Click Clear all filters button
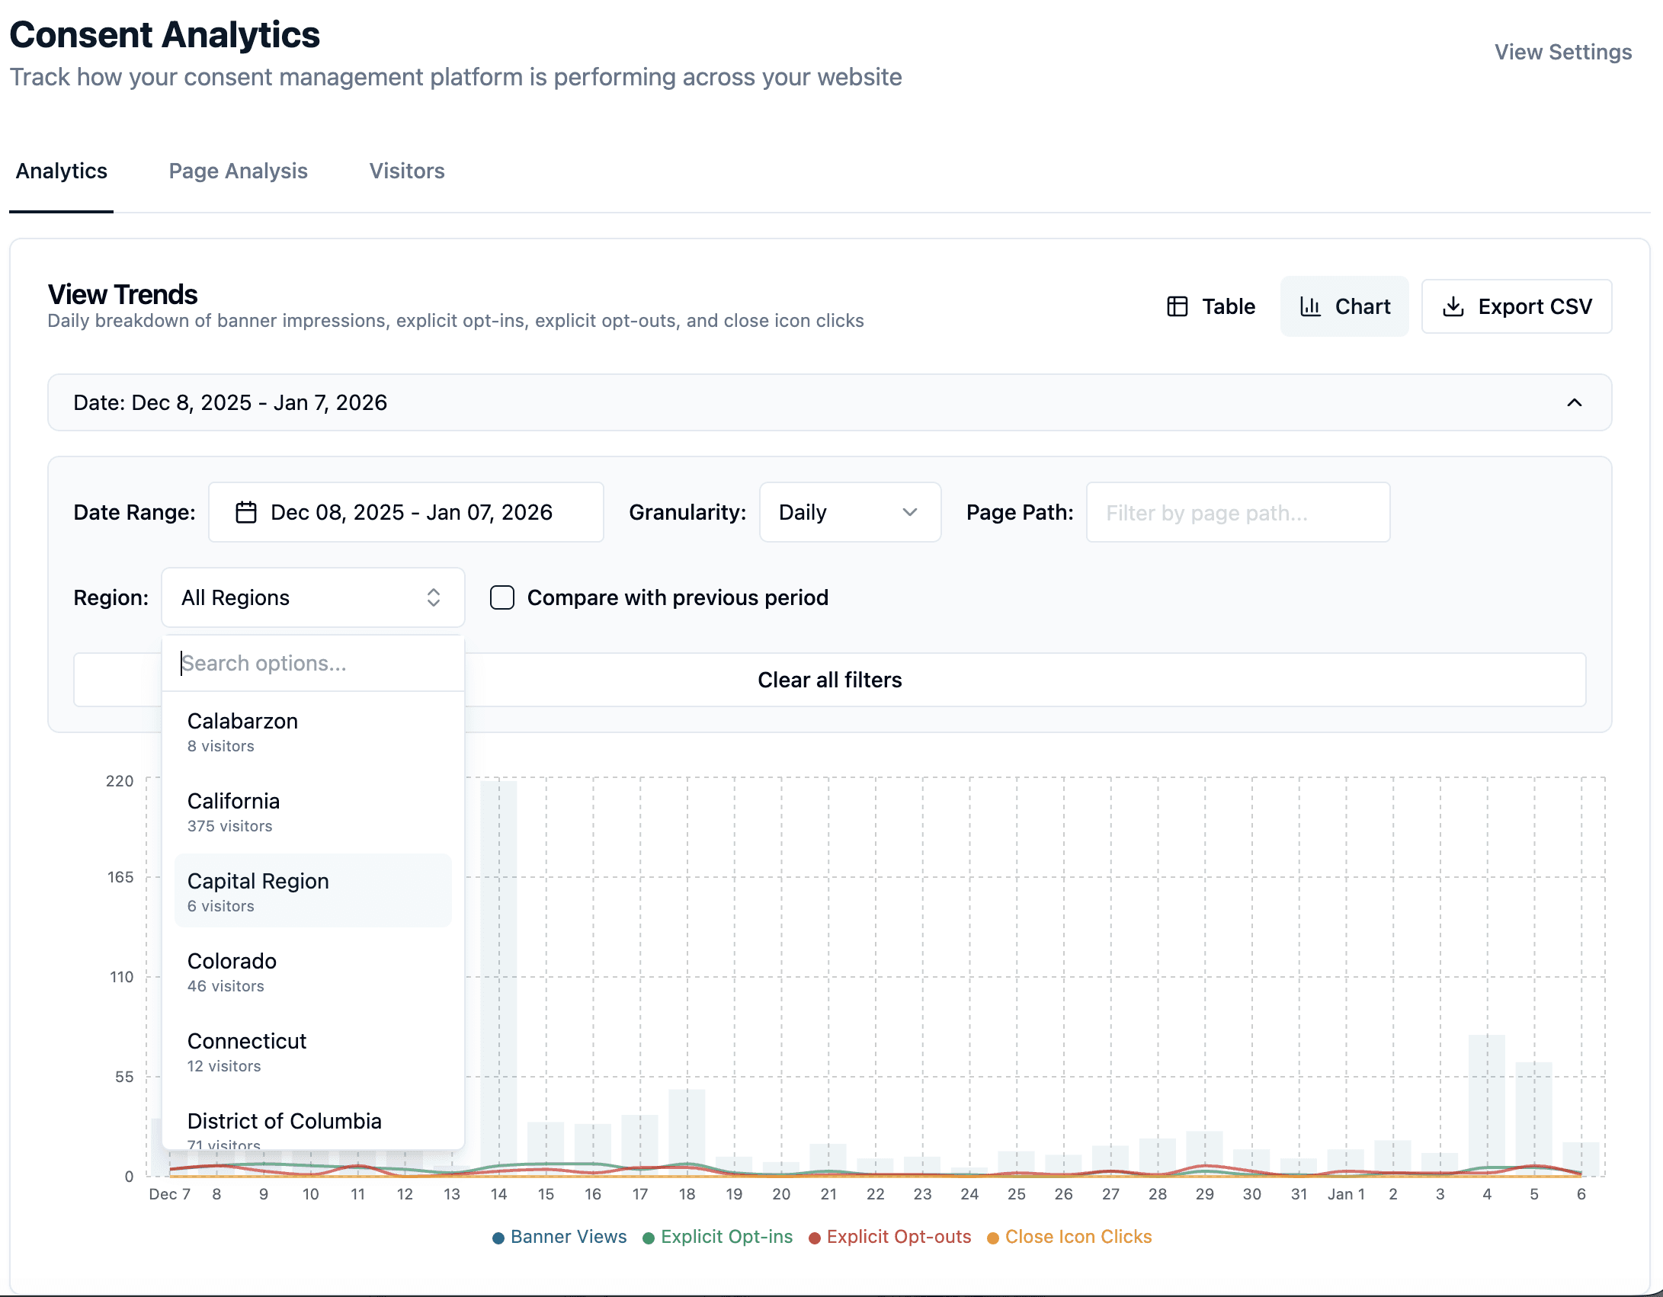The height and width of the screenshot is (1297, 1663). (829, 680)
